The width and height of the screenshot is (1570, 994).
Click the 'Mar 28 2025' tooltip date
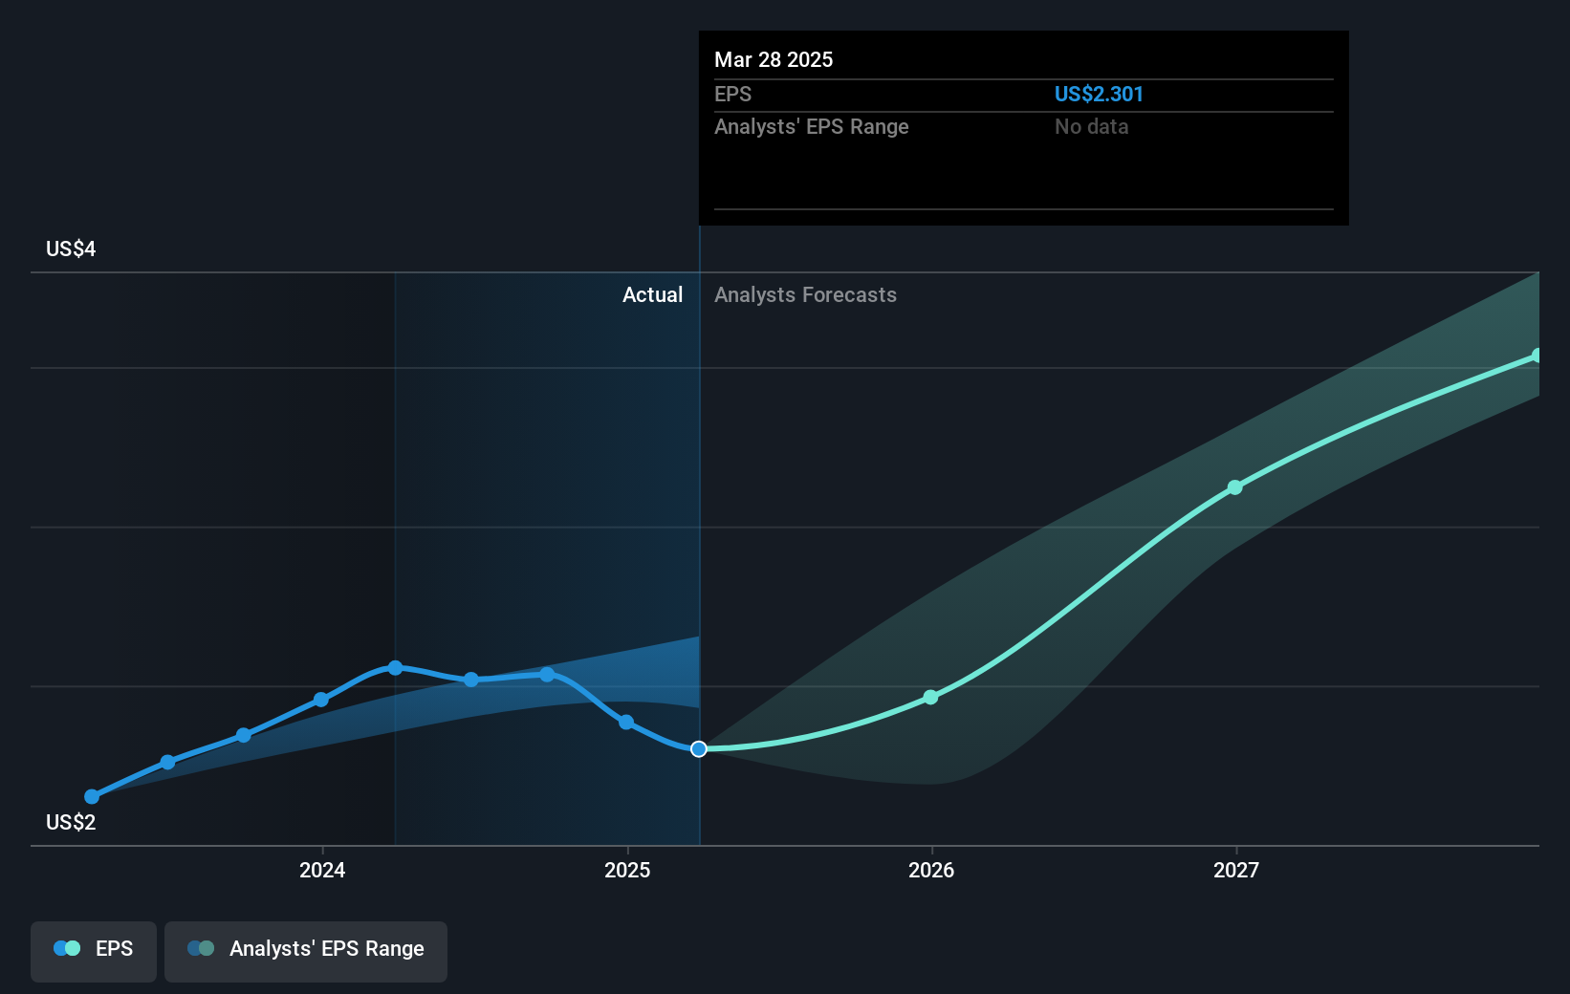point(774,59)
